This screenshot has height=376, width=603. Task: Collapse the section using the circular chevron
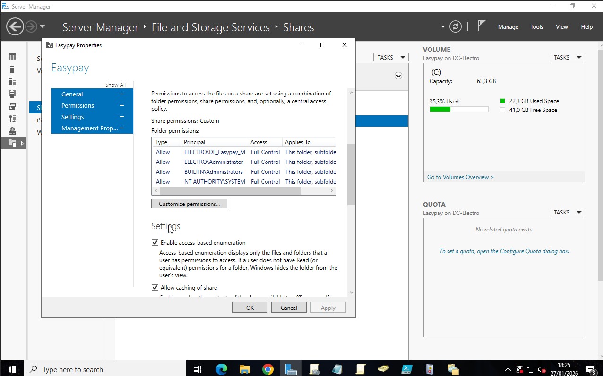tap(398, 76)
